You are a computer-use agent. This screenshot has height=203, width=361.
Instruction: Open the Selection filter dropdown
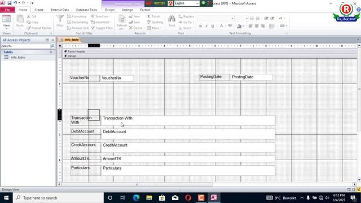[101, 16]
